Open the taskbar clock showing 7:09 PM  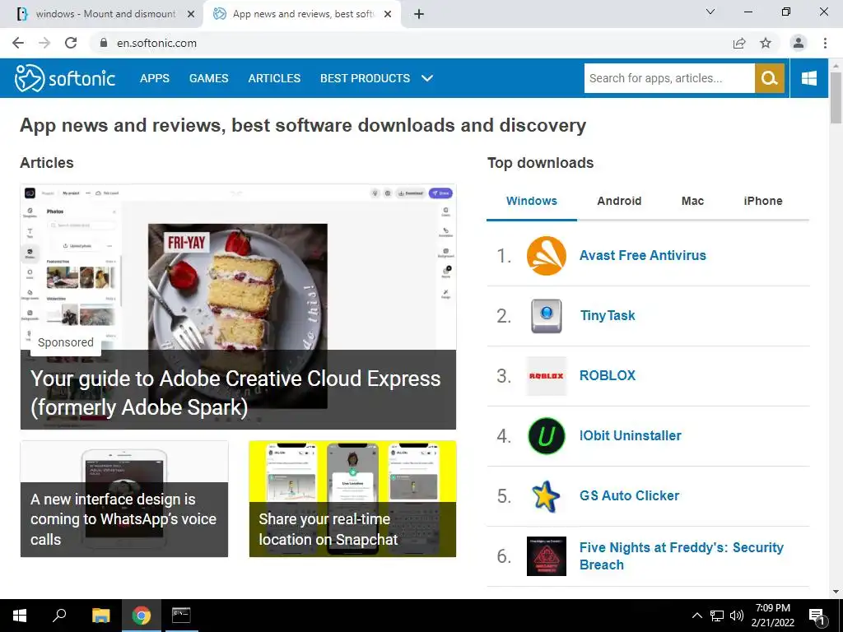(772, 616)
